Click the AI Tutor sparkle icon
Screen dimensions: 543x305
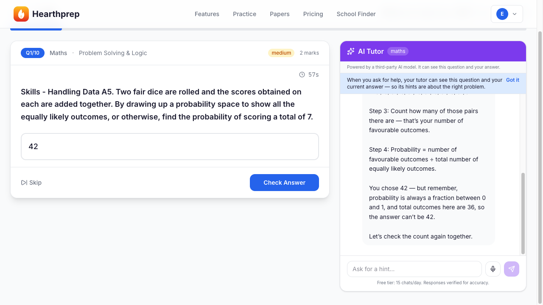351,51
